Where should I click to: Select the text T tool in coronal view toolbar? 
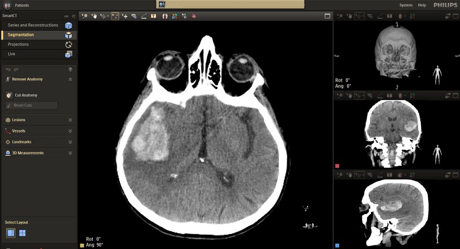point(389,96)
